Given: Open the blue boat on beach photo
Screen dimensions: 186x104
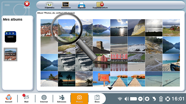Looking at the screenshot, I should [171, 62].
